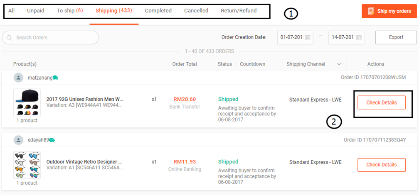The width and height of the screenshot is (419, 195).
Task: Click the Ship my orders button
Action: 389,11
